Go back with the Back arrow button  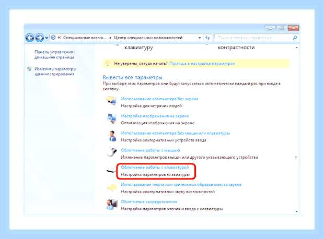pyautogui.click(x=30, y=38)
